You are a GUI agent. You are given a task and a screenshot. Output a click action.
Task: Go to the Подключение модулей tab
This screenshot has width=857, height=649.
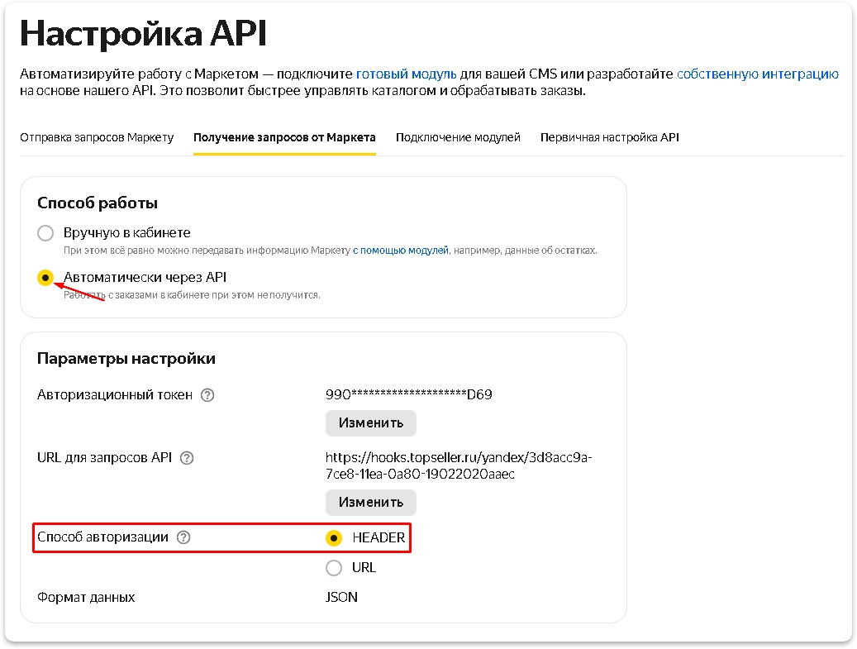pyautogui.click(x=458, y=137)
